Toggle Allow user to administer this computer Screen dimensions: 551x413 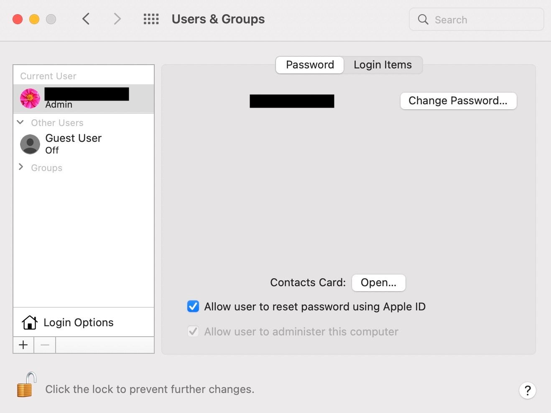point(193,332)
